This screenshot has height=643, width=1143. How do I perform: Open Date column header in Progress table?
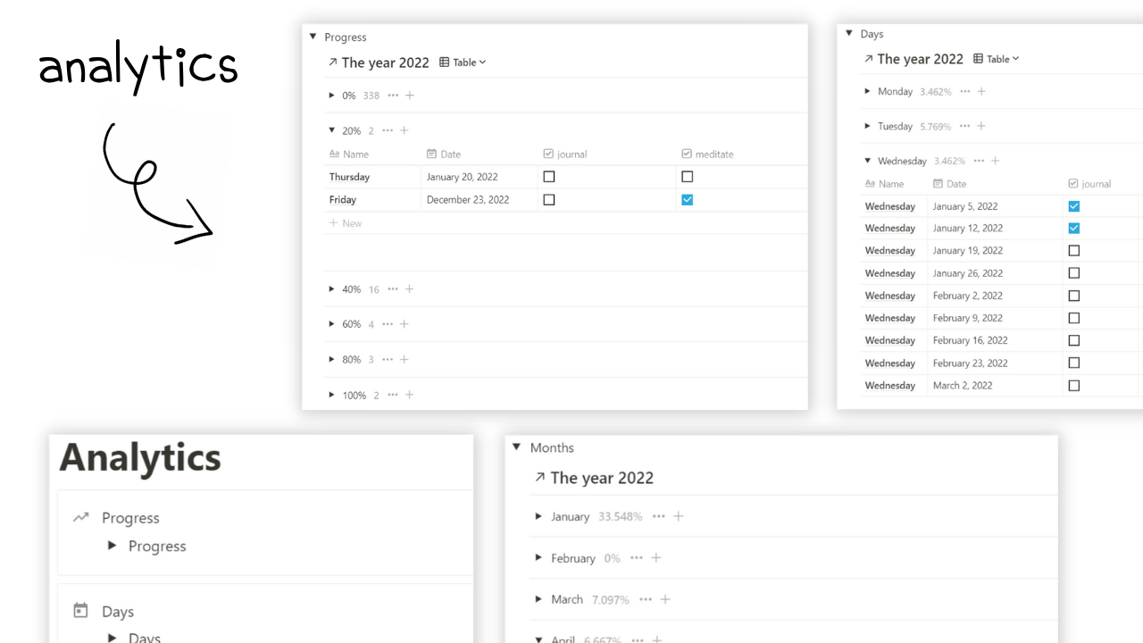444,154
